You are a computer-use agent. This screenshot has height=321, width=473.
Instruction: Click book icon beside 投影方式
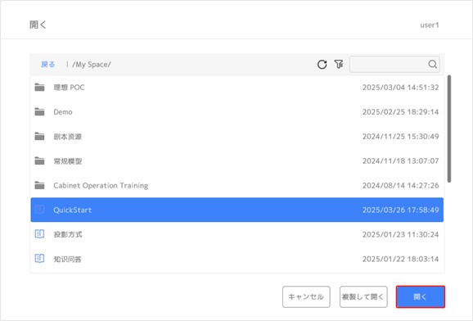[39, 234]
